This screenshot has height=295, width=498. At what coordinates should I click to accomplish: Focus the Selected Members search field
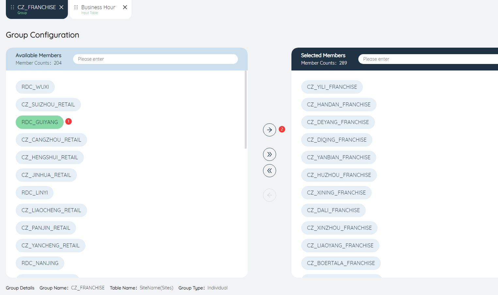[x=428, y=59]
